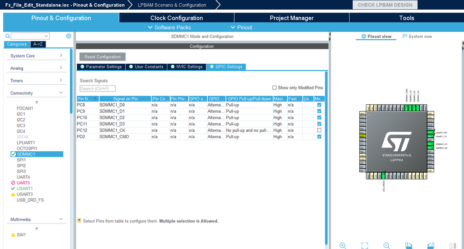The image size is (464, 249).
Task: Select USB_DRD_FS peripheral
Action: [x=30, y=200]
